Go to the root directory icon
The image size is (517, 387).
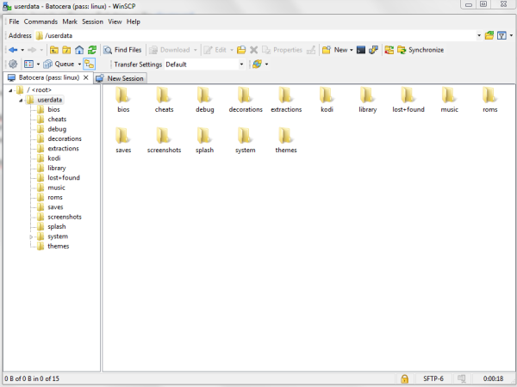66,50
